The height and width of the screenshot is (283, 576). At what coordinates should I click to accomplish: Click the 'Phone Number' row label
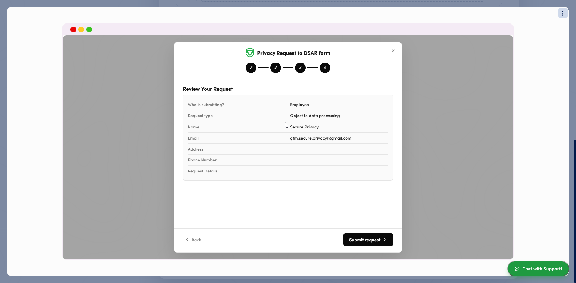pos(202,160)
